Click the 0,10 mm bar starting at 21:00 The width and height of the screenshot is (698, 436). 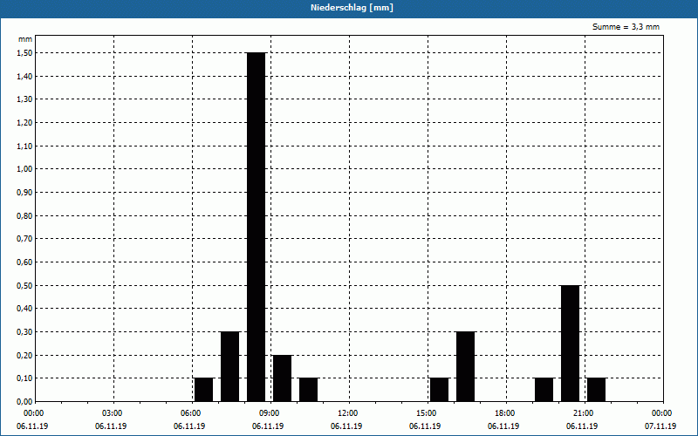[597, 390]
